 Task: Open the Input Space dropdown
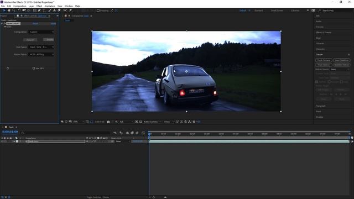point(41,47)
